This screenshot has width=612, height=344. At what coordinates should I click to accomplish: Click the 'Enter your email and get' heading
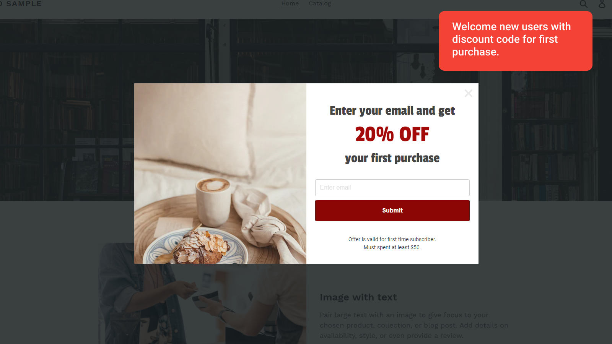[x=392, y=111]
